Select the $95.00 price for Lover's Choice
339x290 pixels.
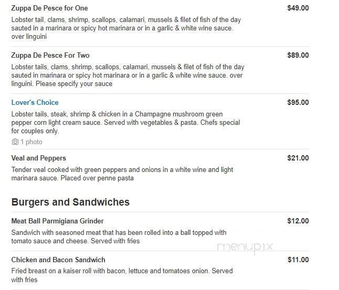[x=298, y=102]
